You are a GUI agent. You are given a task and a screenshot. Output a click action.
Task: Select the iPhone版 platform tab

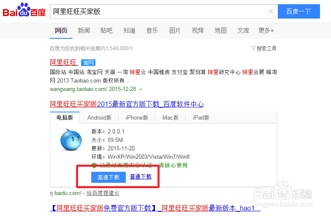[x=137, y=117]
